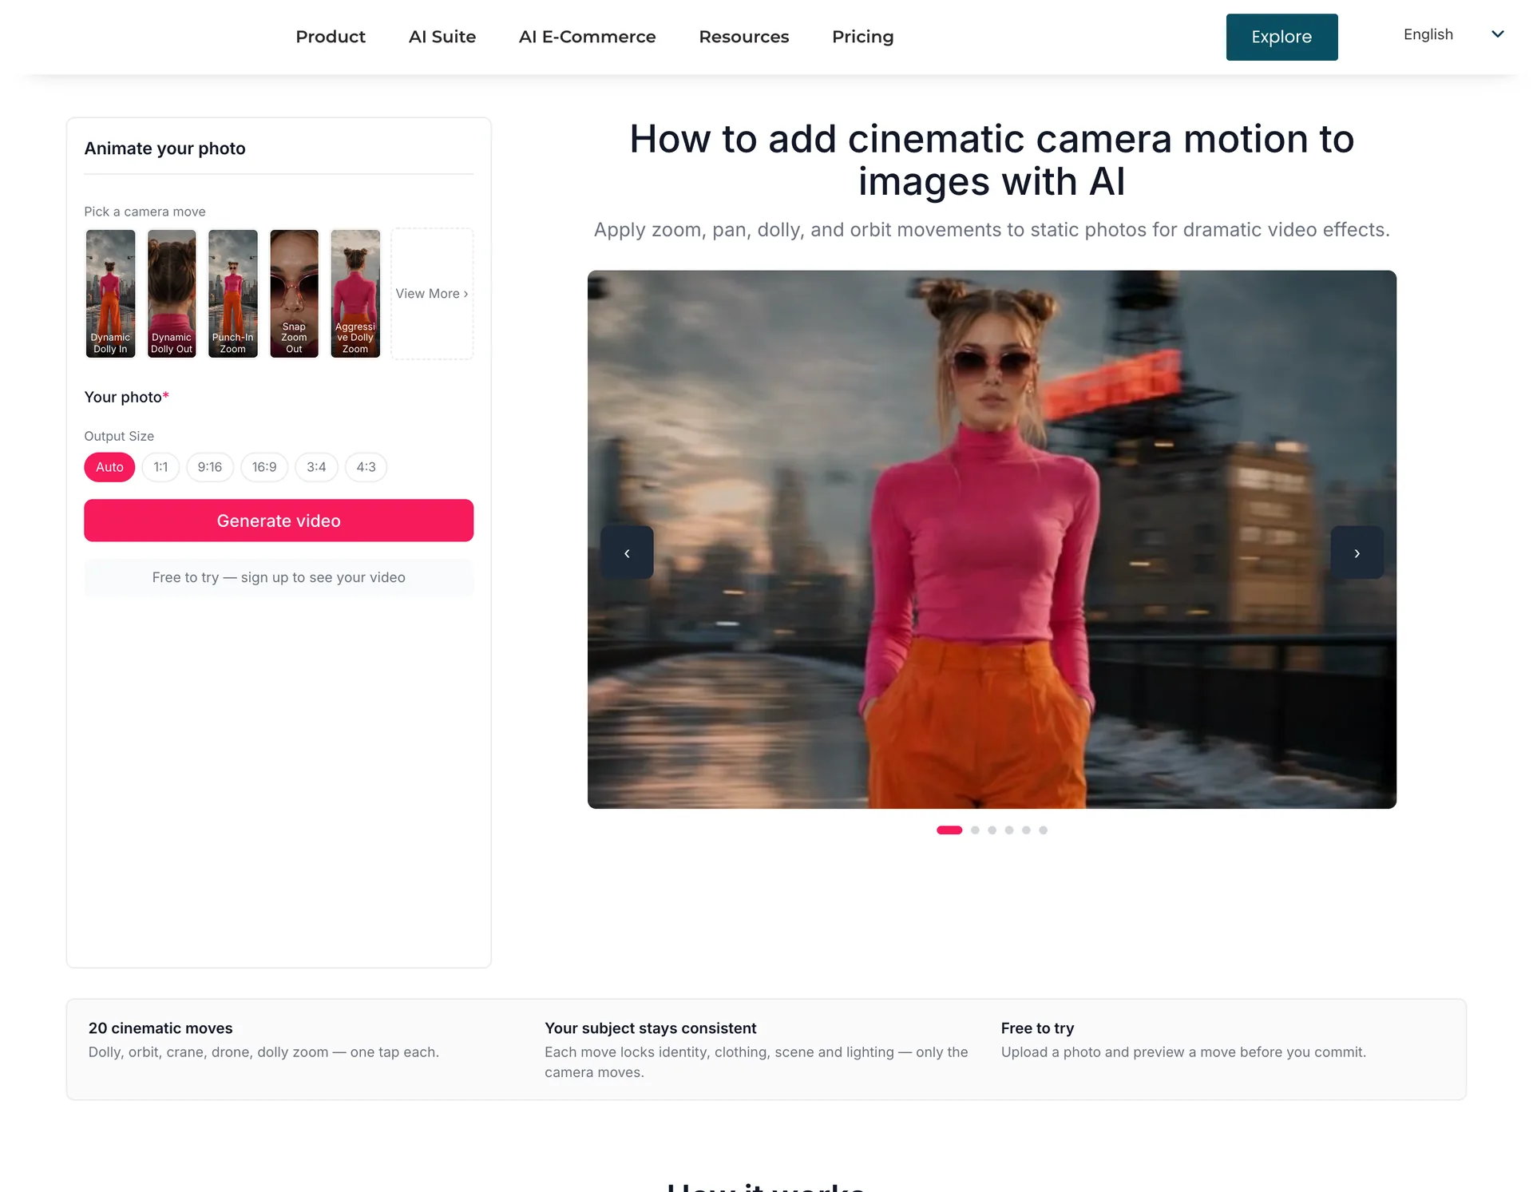Image resolution: width=1533 pixels, height=1192 pixels.
Task: Open the Product menu
Action: (x=331, y=37)
